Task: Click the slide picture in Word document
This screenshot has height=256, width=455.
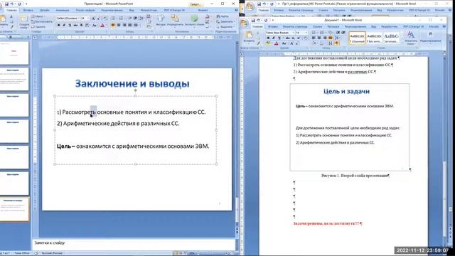Action: point(349,127)
